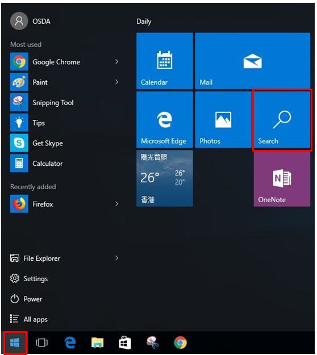Click the Windows Start button on taskbar
This screenshot has height=355, width=317.
pyautogui.click(x=15, y=343)
